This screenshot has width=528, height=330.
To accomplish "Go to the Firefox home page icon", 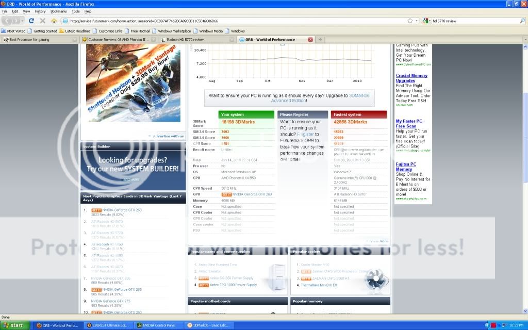I will pyautogui.click(x=54, y=21).
